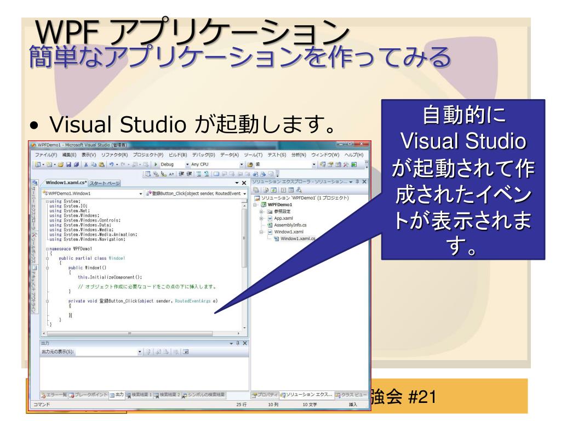Screen dimensions: 561x421
Task: Open the ツール(T) menu
Action: (253, 155)
